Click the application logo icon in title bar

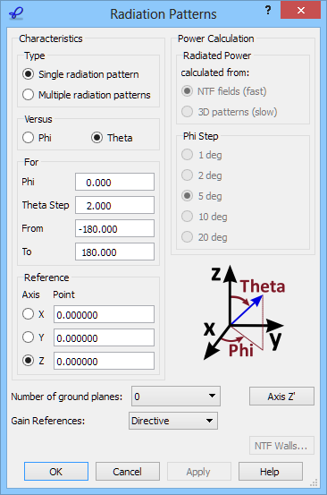16,13
